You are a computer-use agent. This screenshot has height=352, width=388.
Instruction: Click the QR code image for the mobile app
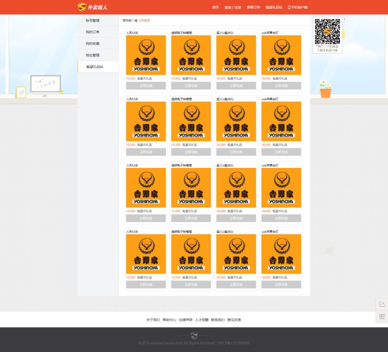(327, 31)
